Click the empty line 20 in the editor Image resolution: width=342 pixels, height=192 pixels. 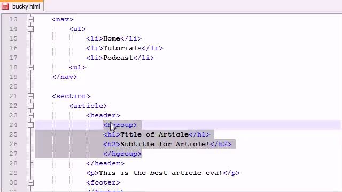pos(188,86)
